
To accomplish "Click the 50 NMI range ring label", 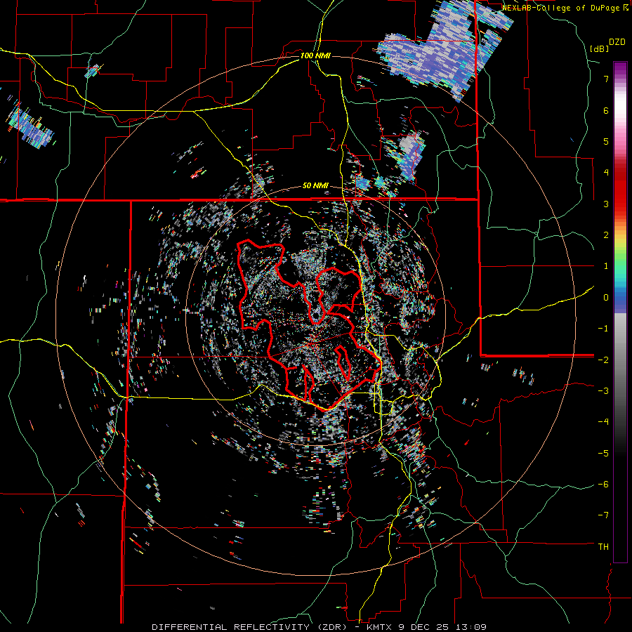I will pos(315,186).
